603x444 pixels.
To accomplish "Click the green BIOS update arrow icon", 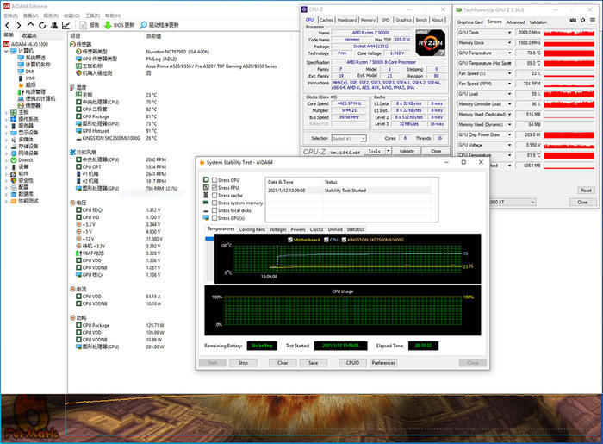I will click(108, 25).
